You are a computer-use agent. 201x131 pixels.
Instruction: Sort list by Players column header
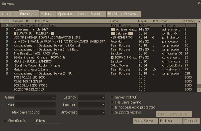144,21
